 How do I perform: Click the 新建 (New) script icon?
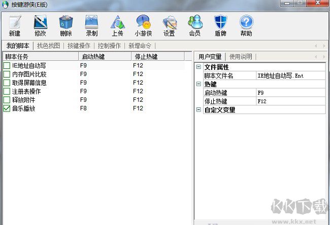pyautogui.click(x=15, y=23)
